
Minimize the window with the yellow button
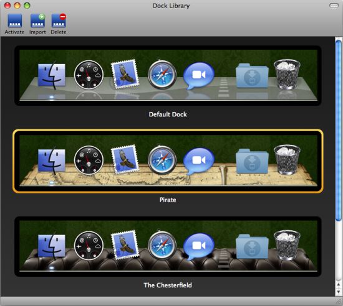(17, 6)
